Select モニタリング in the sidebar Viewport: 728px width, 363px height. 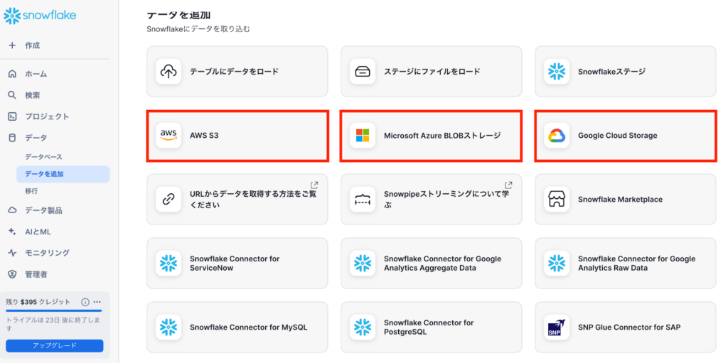click(x=47, y=253)
